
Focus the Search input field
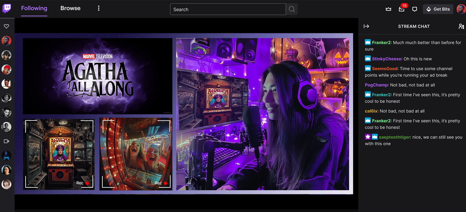pos(228,9)
